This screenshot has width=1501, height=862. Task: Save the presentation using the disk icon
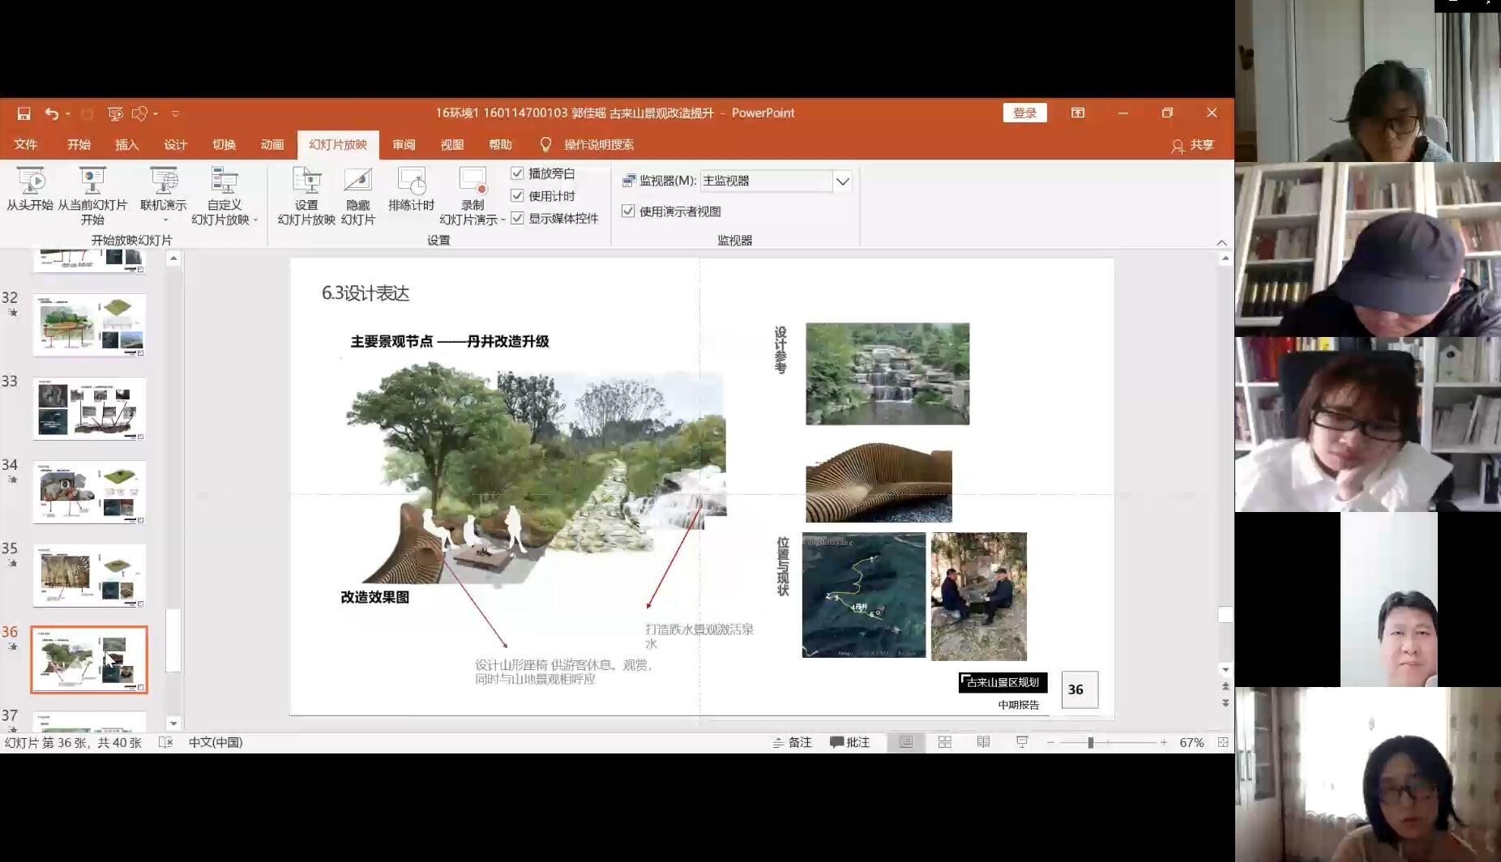[24, 113]
